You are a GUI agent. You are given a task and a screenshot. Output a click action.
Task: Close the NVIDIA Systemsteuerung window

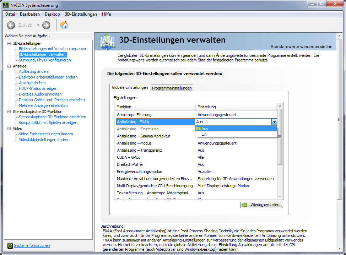(335, 4)
